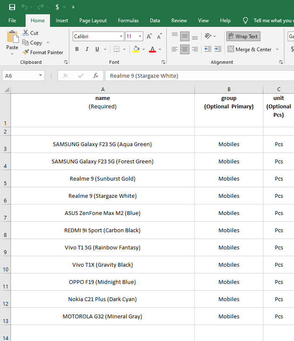Viewport: 294px width, 341px height.
Task: Click the Tell me lightbulb icon
Action: pos(245,21)
